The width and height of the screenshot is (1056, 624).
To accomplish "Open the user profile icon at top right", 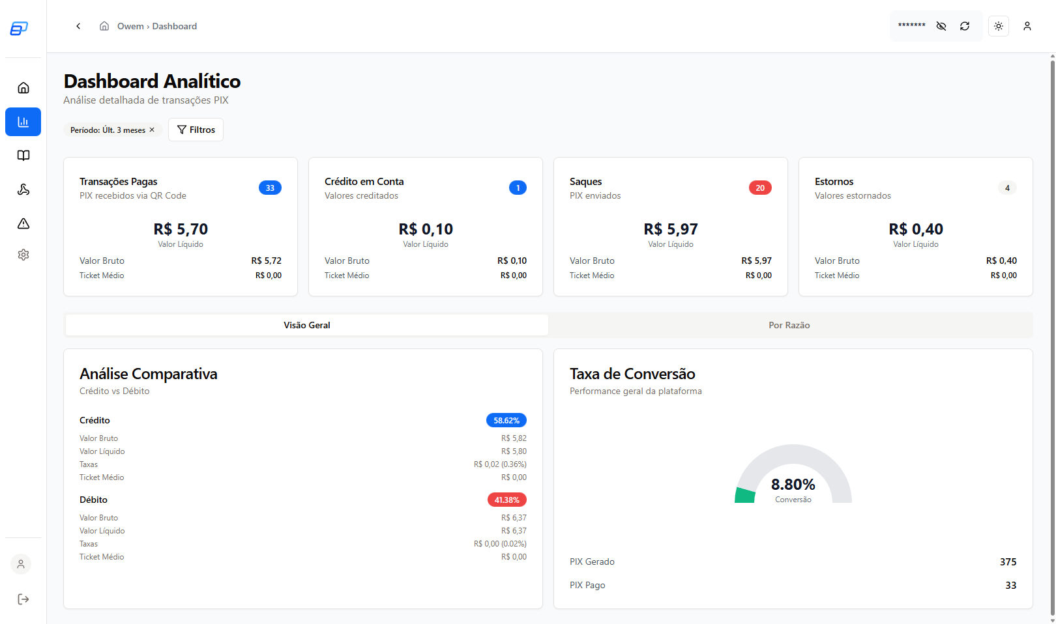I will (1027, 26).
